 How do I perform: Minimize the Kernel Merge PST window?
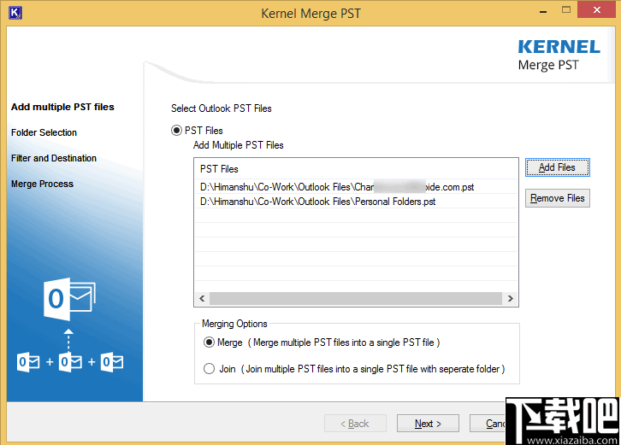pos(543,11)
